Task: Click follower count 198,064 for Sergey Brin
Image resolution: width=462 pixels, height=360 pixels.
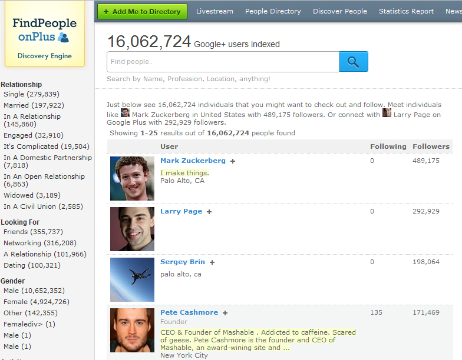Action: pos(425,262)
